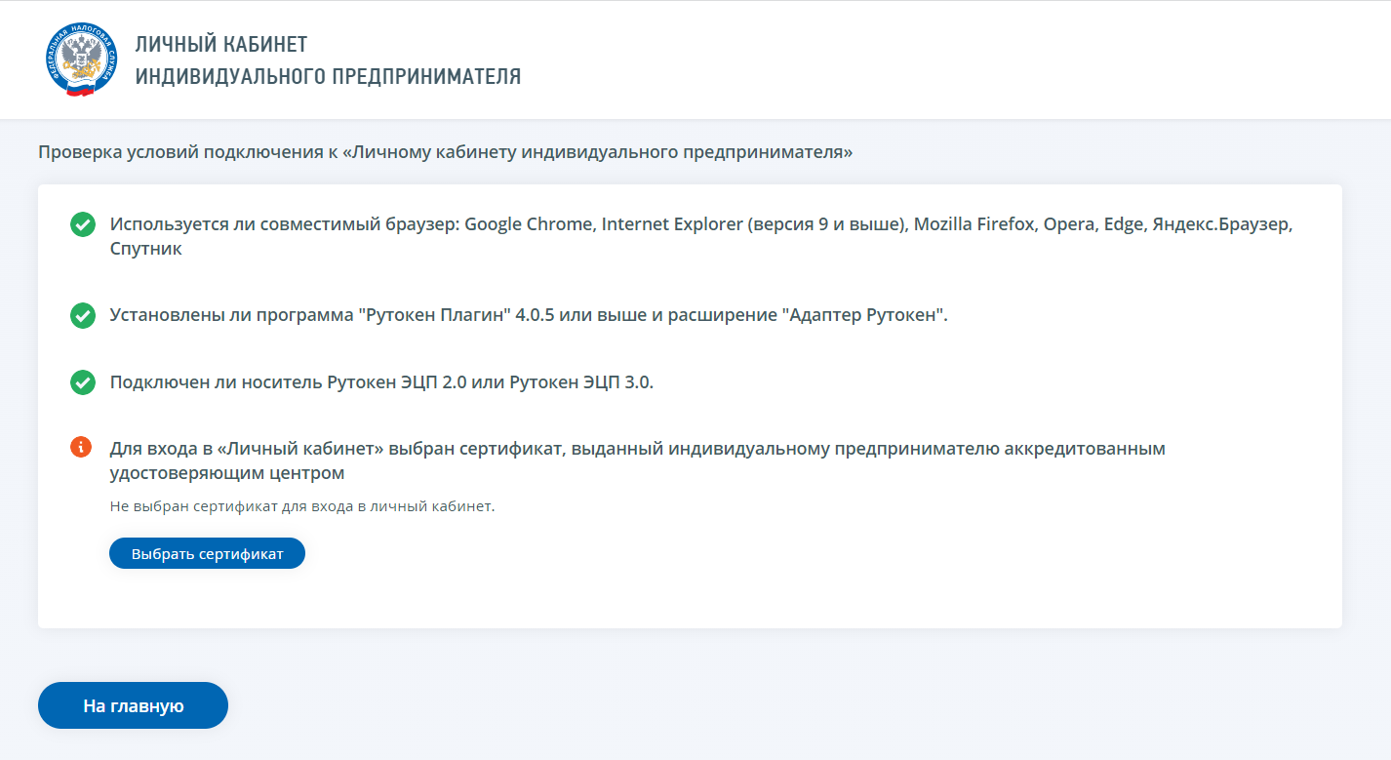The width and height of the screenshot is (1391, 760).
Task: Click the text Для входа в «Личный кабинет» выбран сертификат
Action: pyautogui.click(x=638, y=460)
